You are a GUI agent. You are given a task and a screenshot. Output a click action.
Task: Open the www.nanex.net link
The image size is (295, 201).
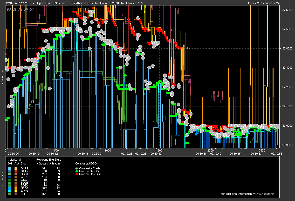pyautogui.click(x=264, y=194)
